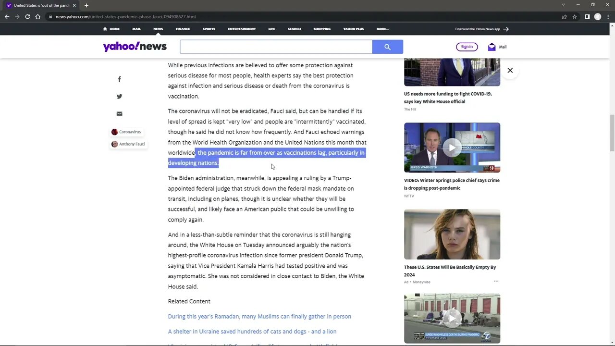Play the homeless deaths video thumbnail
This screenshot has width=615, height=346.
pos(452,319)
